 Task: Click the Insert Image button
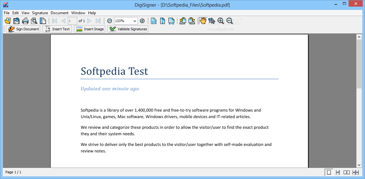point(90,29)
